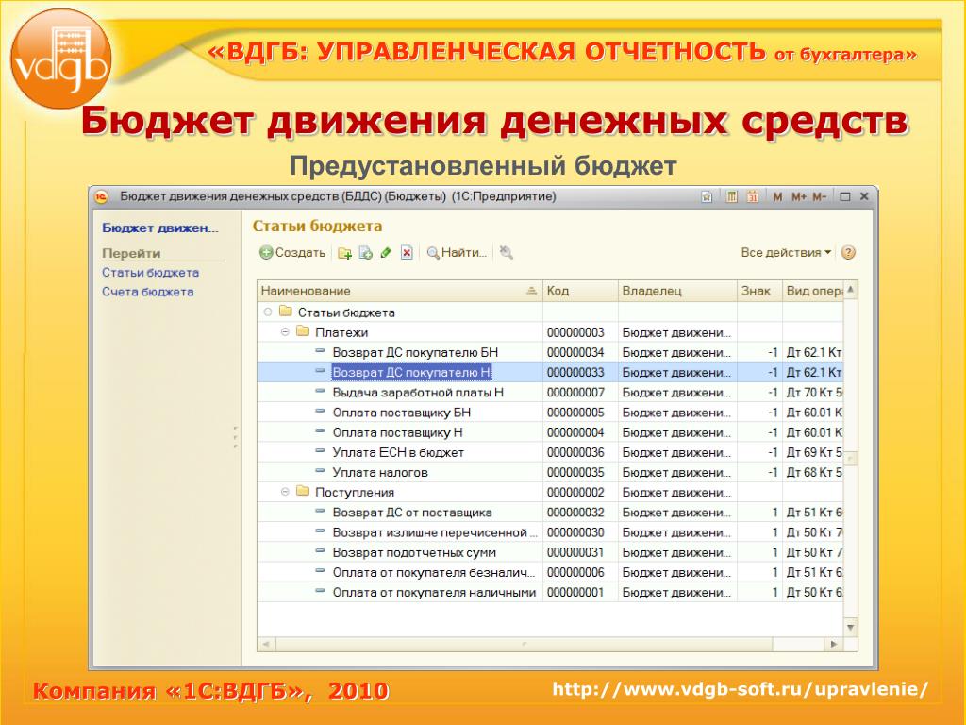966x725 pixels.
Task: Select the Поступления folder row
Action: coord(550,492)
